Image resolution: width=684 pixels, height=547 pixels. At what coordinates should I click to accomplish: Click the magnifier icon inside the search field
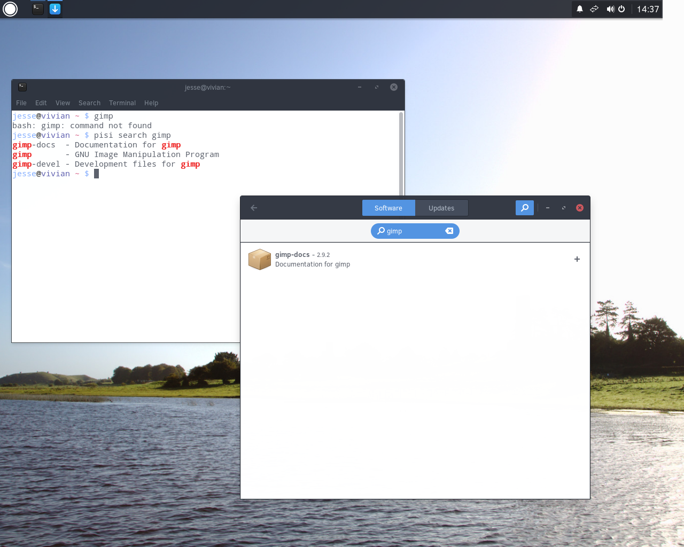click(x=381, y=231)
